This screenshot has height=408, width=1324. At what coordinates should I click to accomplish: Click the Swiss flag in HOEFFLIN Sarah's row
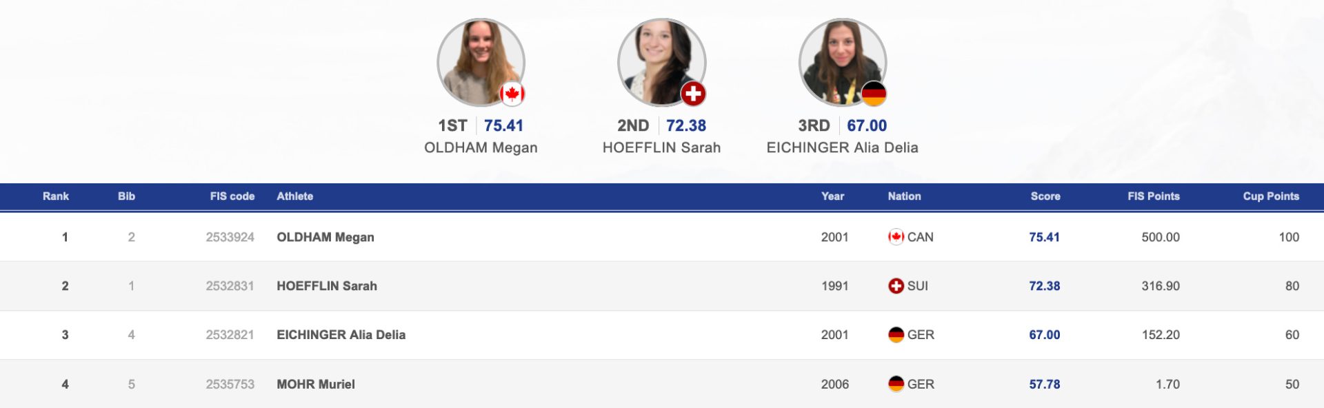pyautogui.click(x=896, y=286)
